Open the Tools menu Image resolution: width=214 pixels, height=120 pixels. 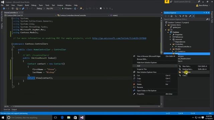(x=47, y=5)
